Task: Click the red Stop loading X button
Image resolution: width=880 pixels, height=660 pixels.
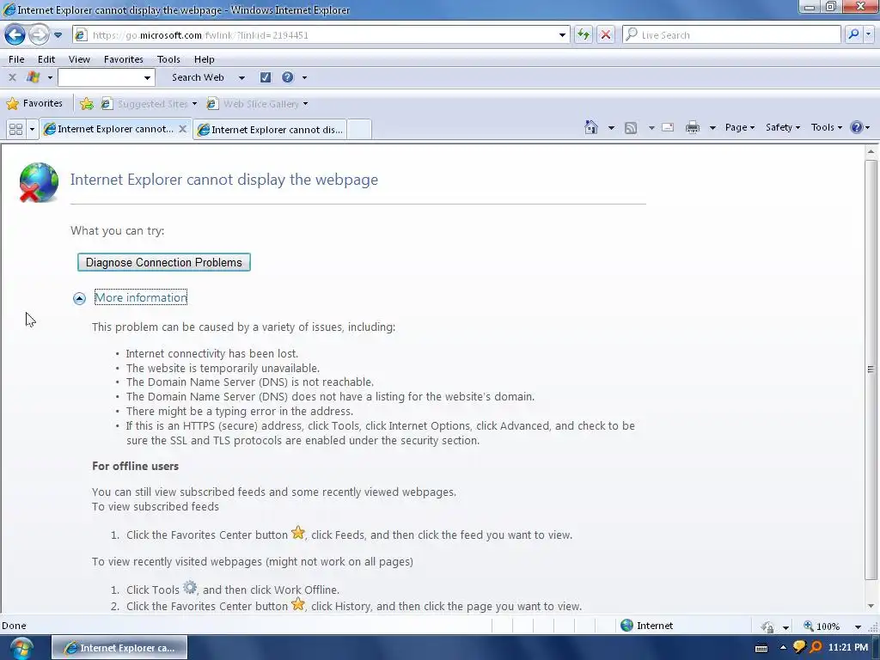Action: [606, 34]
